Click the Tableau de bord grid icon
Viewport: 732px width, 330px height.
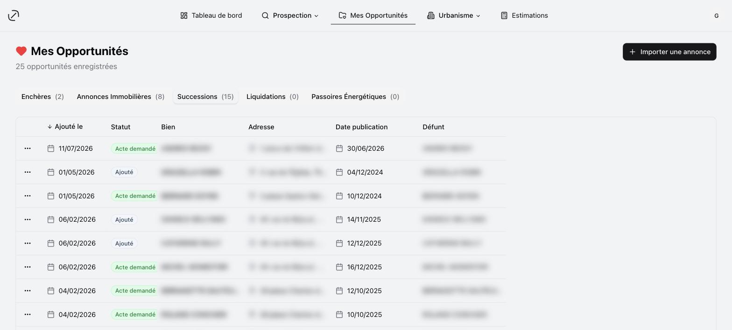(184, 15)
